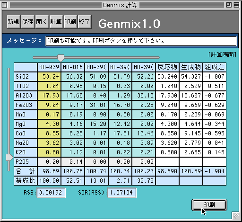Click the large 印刷 button at bottom right
The width and height of the screenshot is (242, 222).
(x=209, y=205)
